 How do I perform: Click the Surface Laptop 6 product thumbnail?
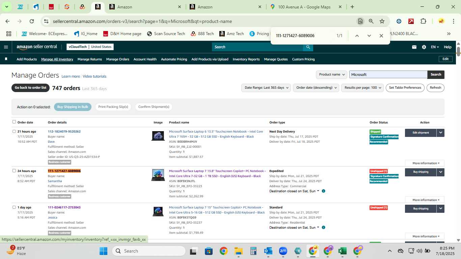coord(158,136)
